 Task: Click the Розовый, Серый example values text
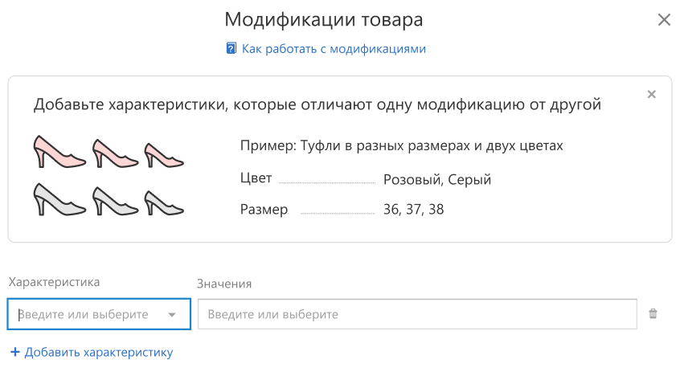click(437, 179)
